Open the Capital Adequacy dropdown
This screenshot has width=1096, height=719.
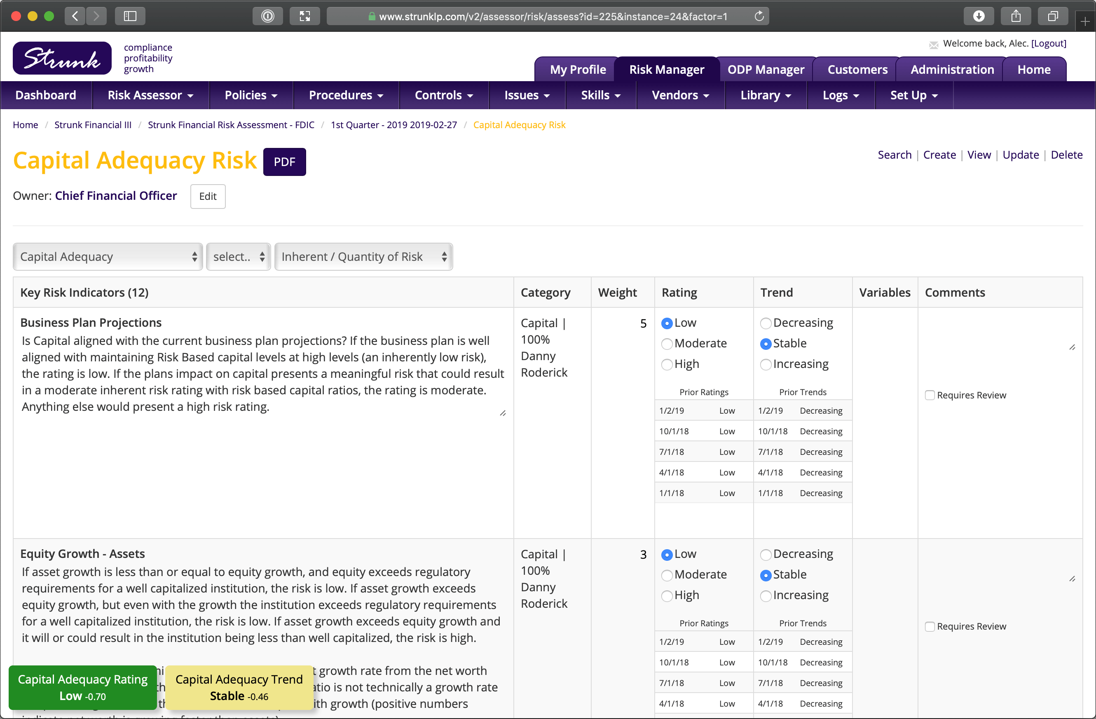[107, 257]
